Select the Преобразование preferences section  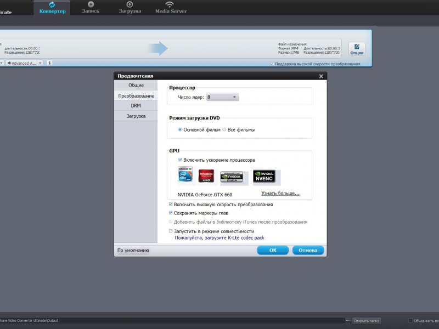(136, 95)
